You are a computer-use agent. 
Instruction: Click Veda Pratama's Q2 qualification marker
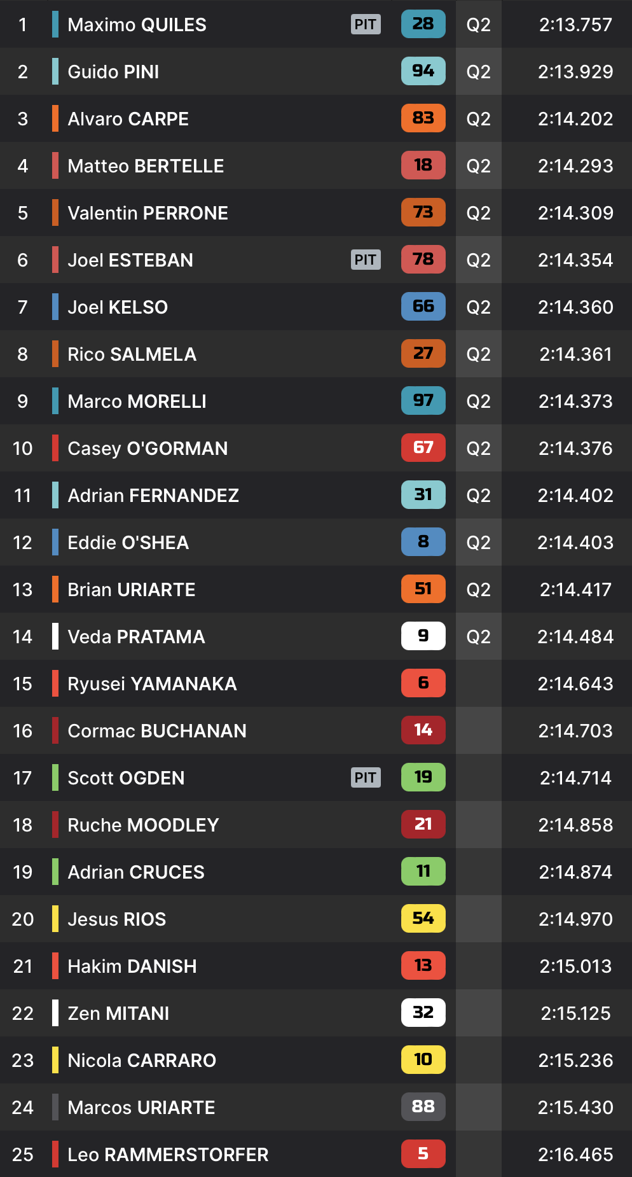coord(478,637)
